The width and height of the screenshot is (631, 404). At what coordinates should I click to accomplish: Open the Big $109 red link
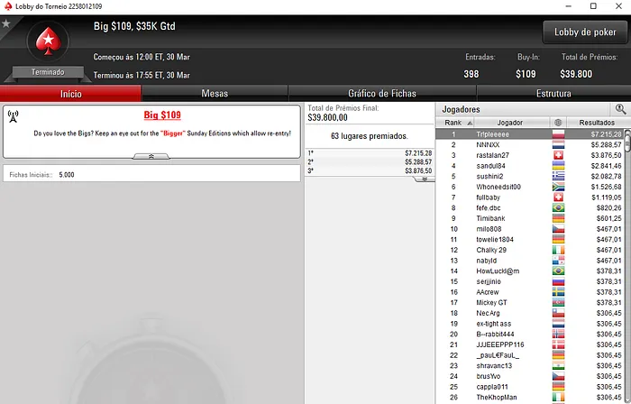click(162, 115)
